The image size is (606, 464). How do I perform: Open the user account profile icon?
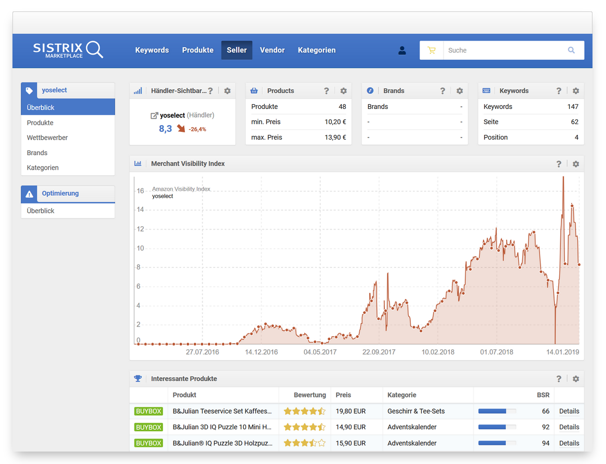[x=402, y=50]
